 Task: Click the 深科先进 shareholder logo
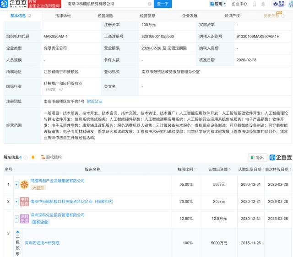pos(24,219)
